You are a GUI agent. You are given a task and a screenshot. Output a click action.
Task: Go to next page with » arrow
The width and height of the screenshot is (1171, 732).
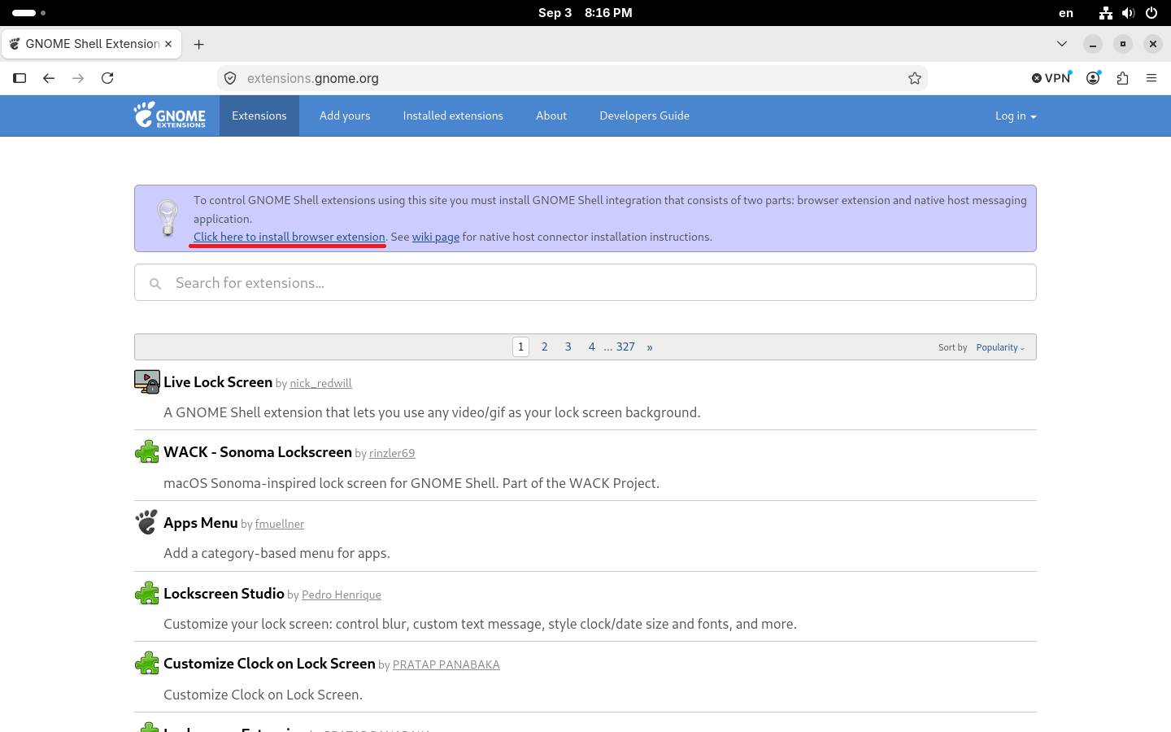coord(650,346)
